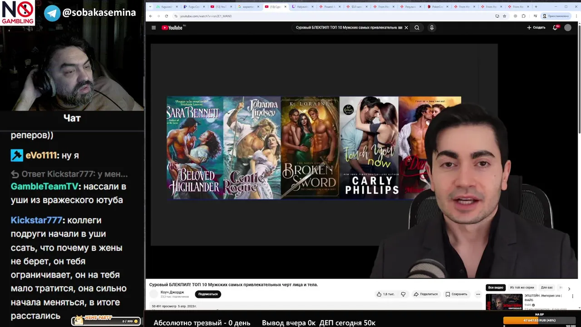Open the YouTube hamburger guide menu
The image size is (581, 327).
click(153, 28)
